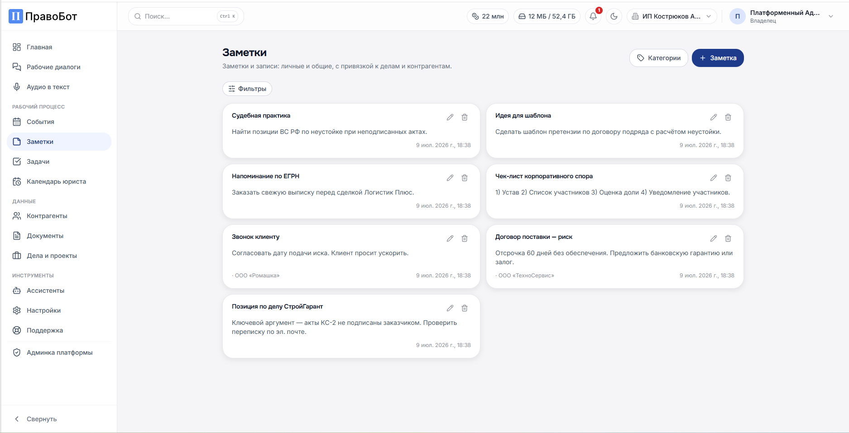This screenshot has height=433, width=849.
Task: Delete the Чек-лист корпоративного спора note
Action: click(728, 178)
